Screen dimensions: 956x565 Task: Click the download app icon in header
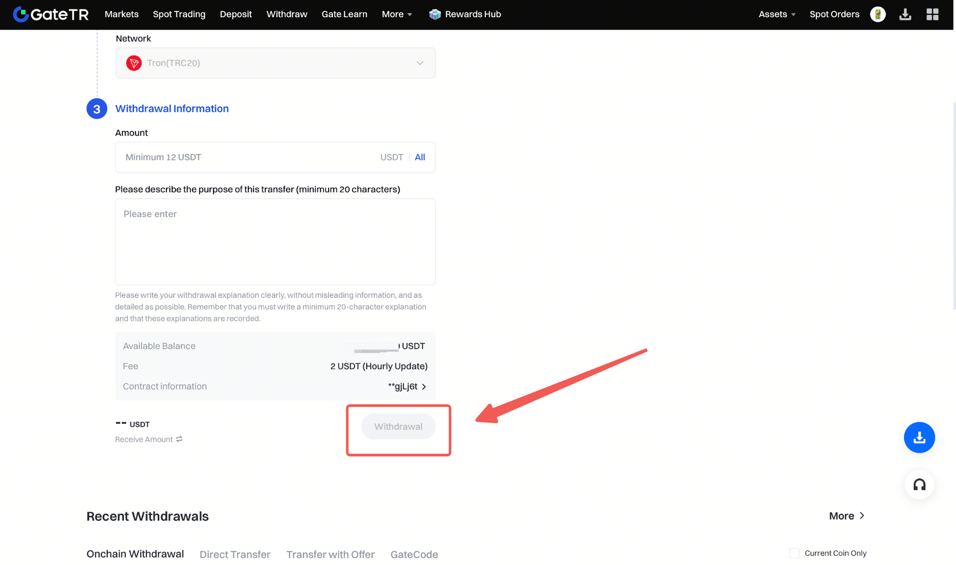pos(905,14)
